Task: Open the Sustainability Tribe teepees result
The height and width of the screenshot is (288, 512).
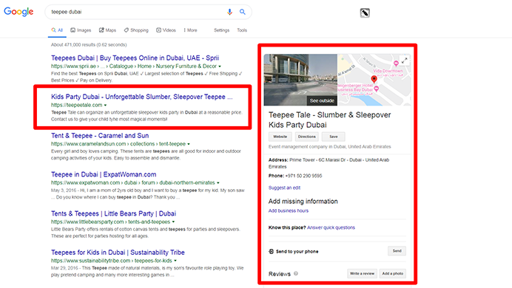Action: click(x=118, y=253)
